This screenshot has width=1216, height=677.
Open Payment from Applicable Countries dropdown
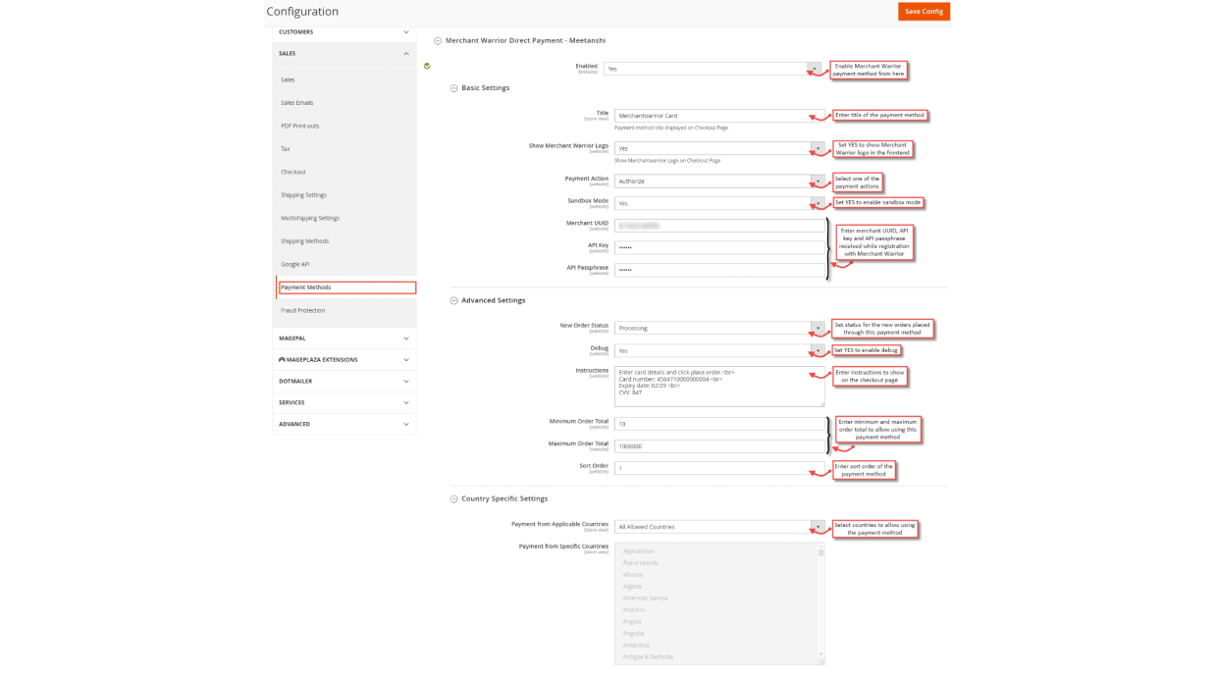(x=719, y=527)
